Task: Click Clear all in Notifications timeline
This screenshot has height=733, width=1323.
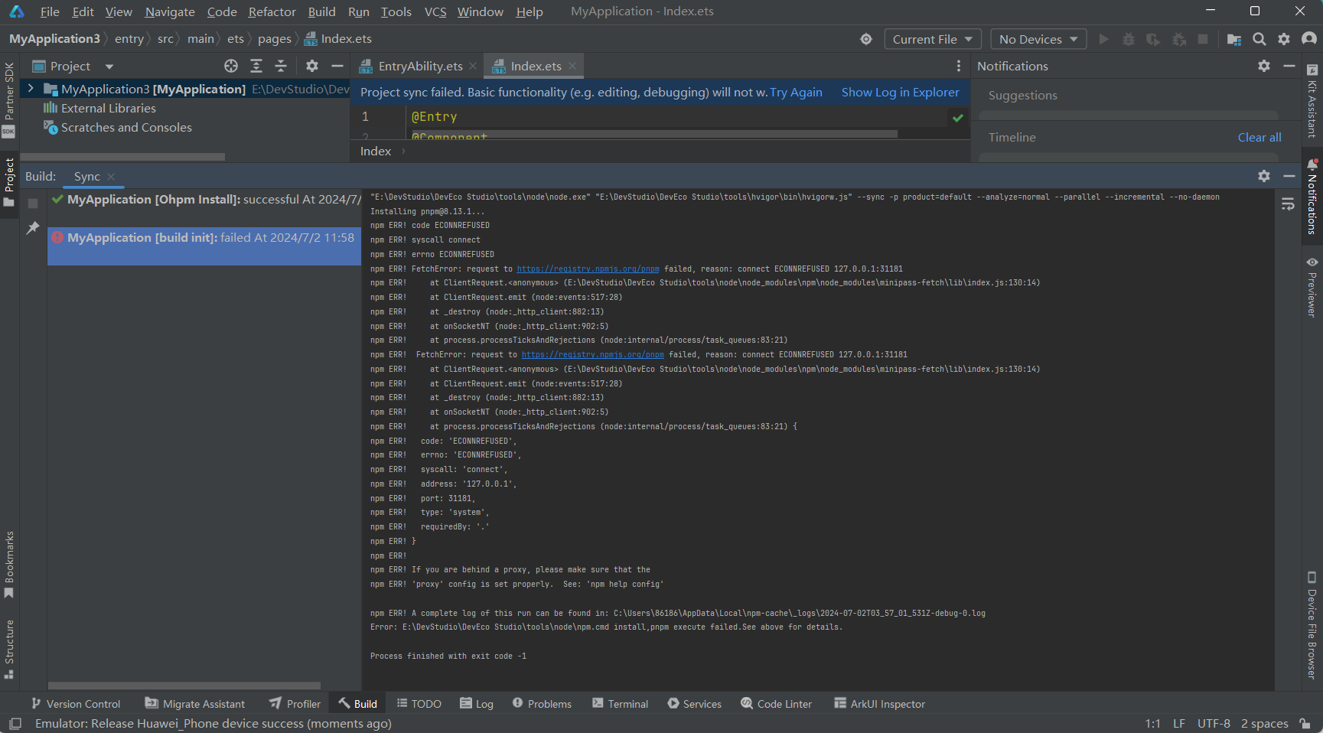Action: [1259, 138]
